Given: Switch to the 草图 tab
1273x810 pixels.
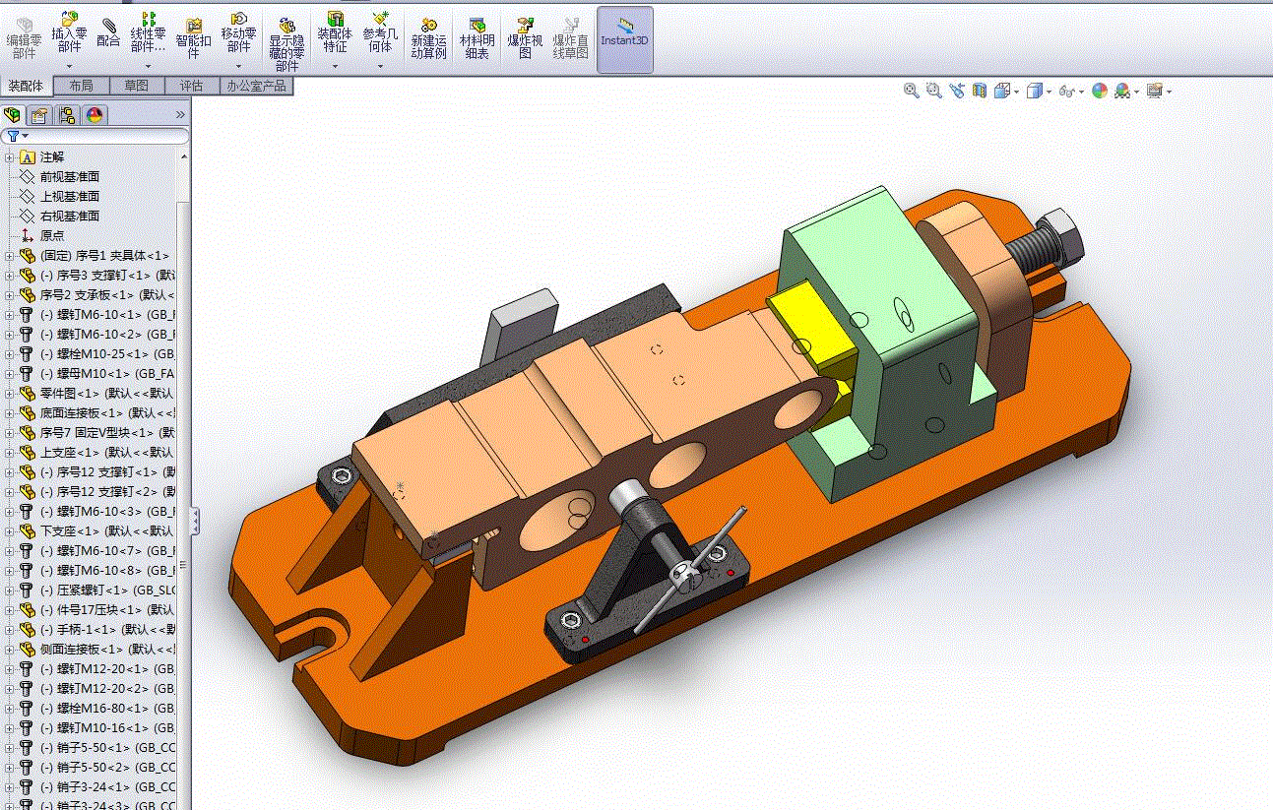Looking at the screenshot, I should point(137,86).
